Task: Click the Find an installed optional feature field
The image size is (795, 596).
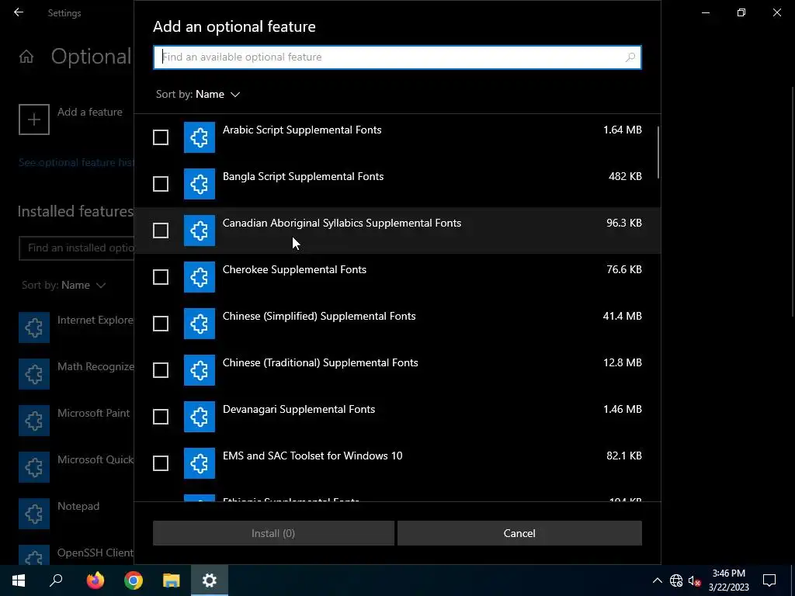Action: point(77,248)
